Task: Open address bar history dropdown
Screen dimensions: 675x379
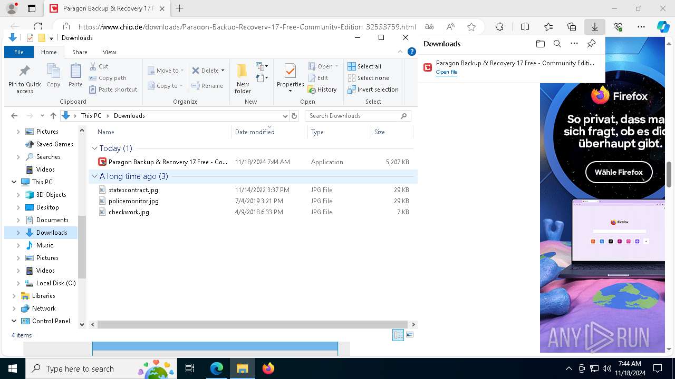Action: 285,116
